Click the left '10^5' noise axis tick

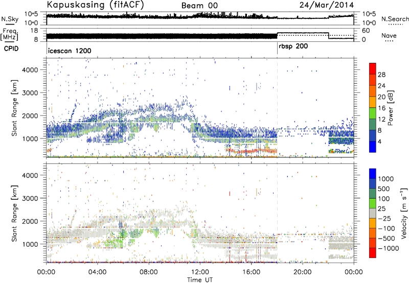[x=31, y=14]
